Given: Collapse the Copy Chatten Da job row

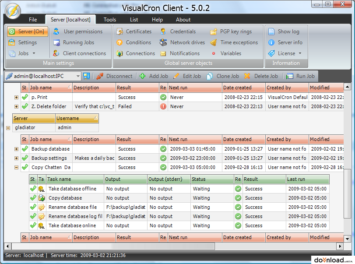Looking at the screenshot, I should pos(16,167).
